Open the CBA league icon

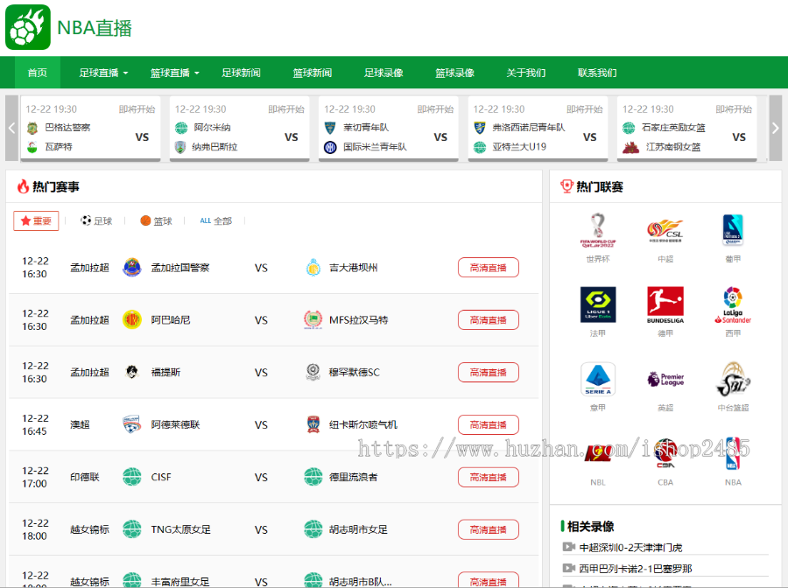point(665,453)
